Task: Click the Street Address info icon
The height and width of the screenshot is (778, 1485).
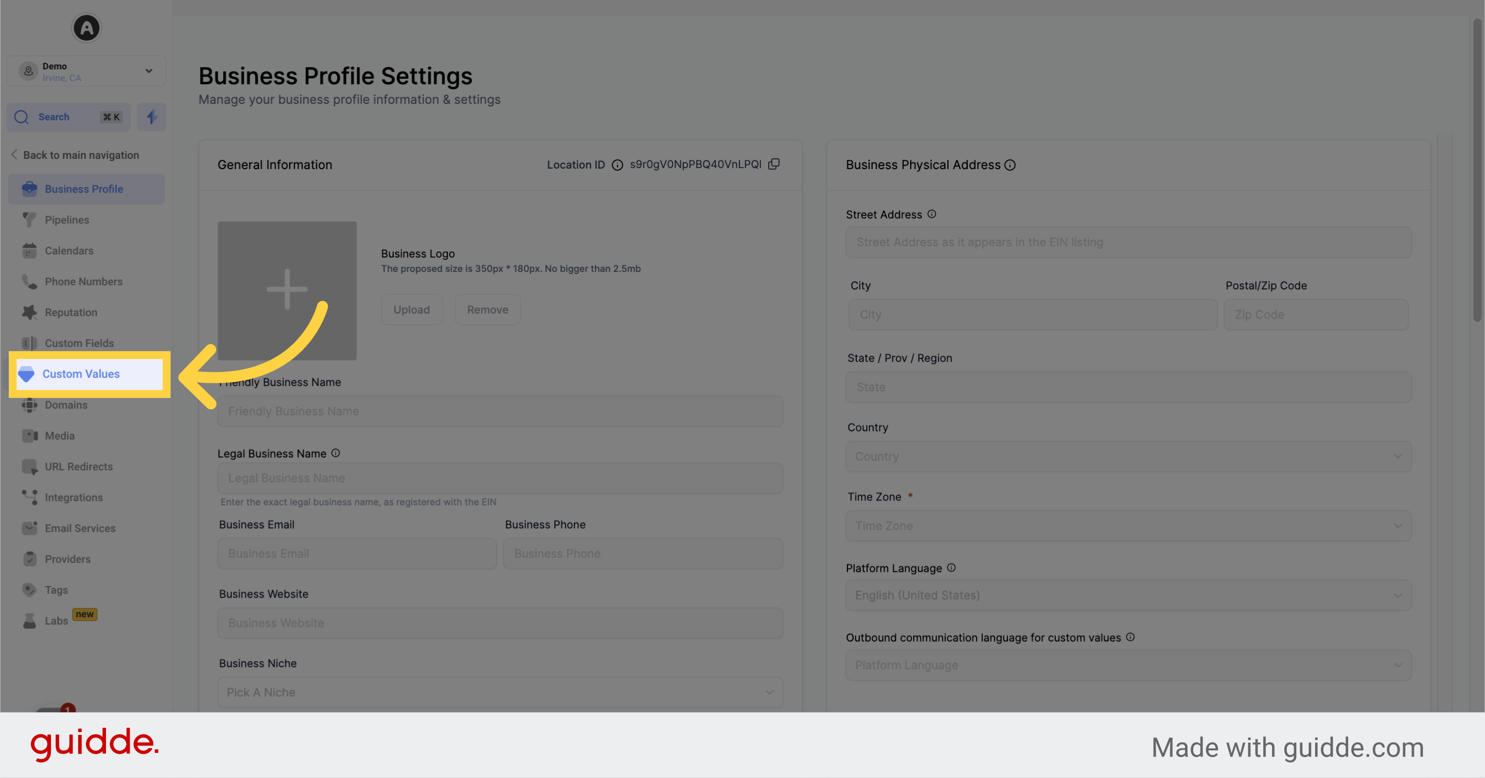Action: tap(931, 214)
